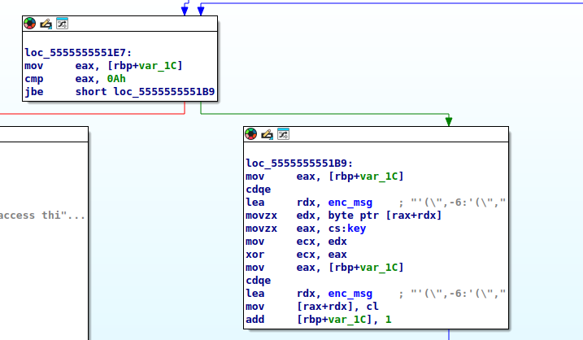Click the first enc_msg reference in lea

(x=350, y=203)
